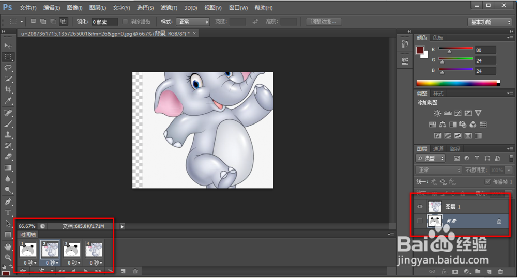Choose the subtract from selection mode
Screen dimensions: 517x278
pos(53,21)
